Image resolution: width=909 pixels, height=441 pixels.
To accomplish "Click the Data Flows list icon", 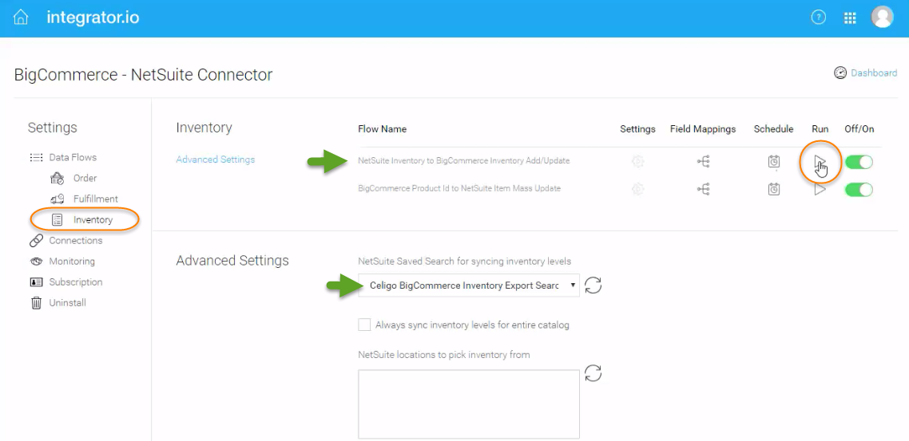I will [36, 157].
